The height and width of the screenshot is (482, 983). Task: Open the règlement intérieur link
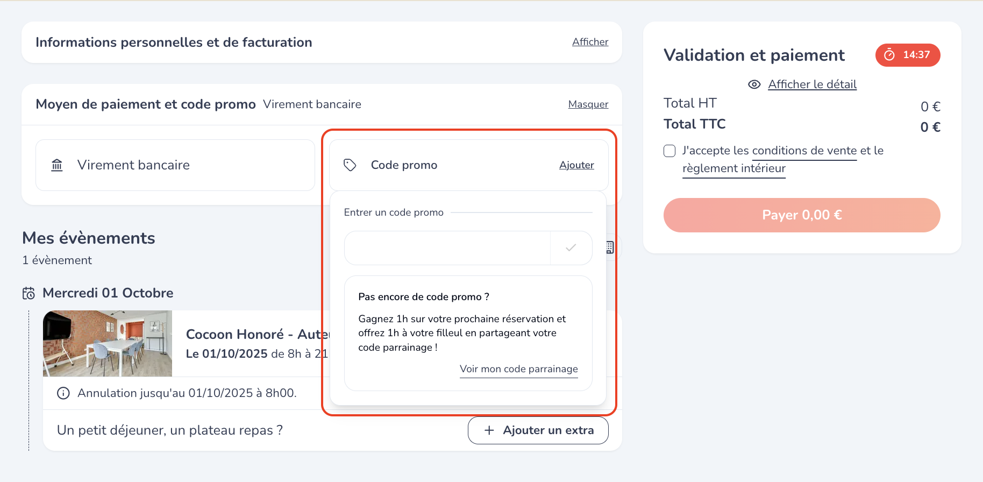[x=733, y=168]
